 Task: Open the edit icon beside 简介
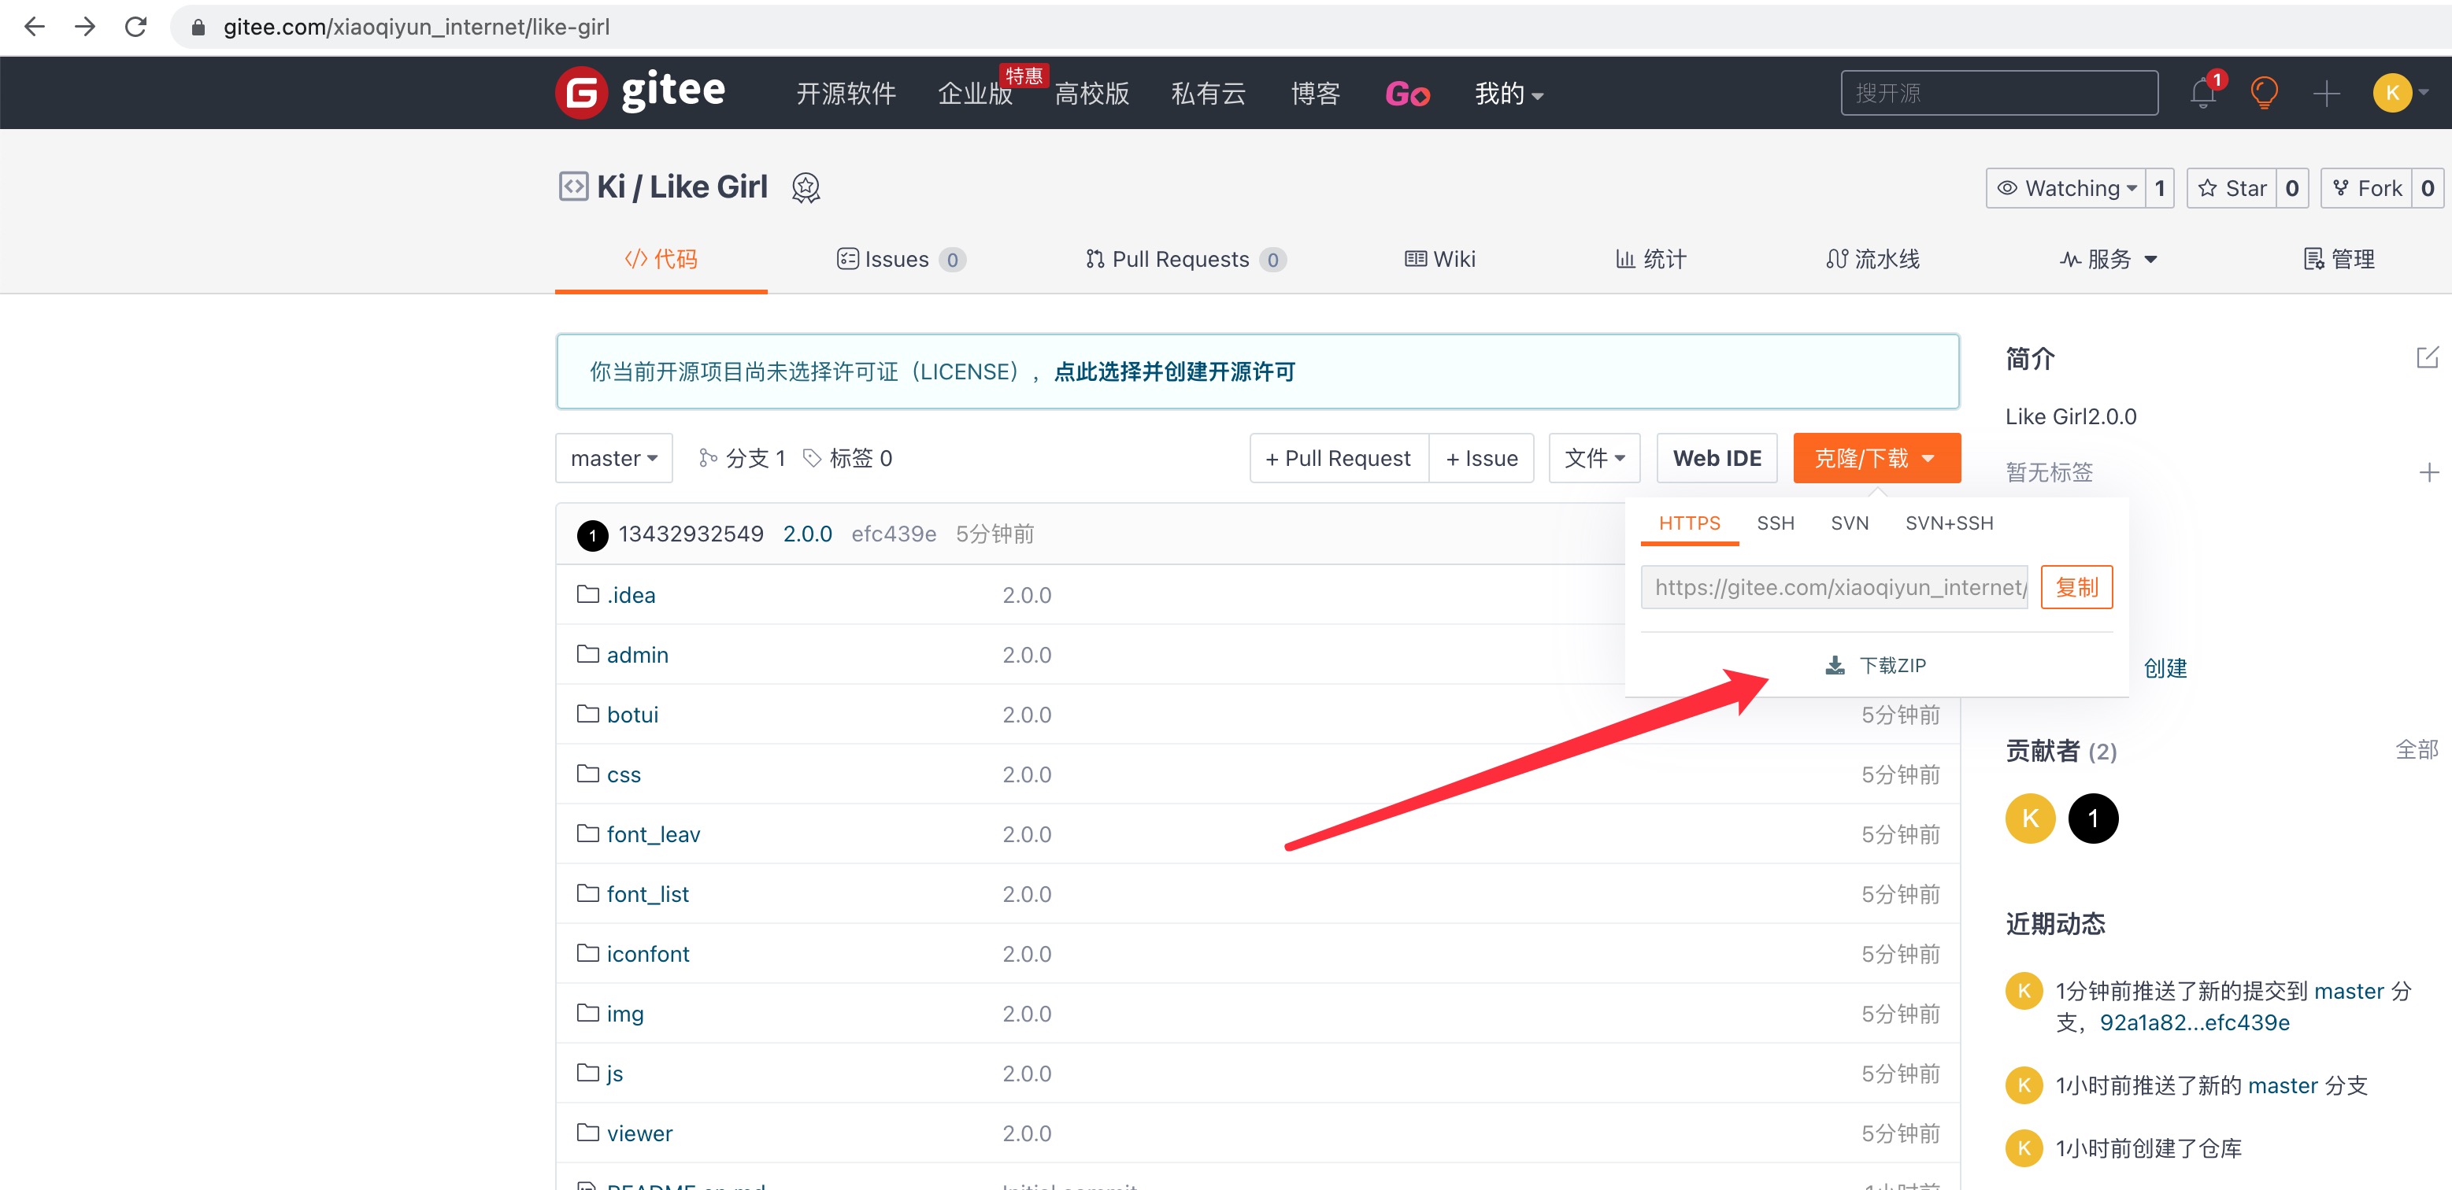2426,357
